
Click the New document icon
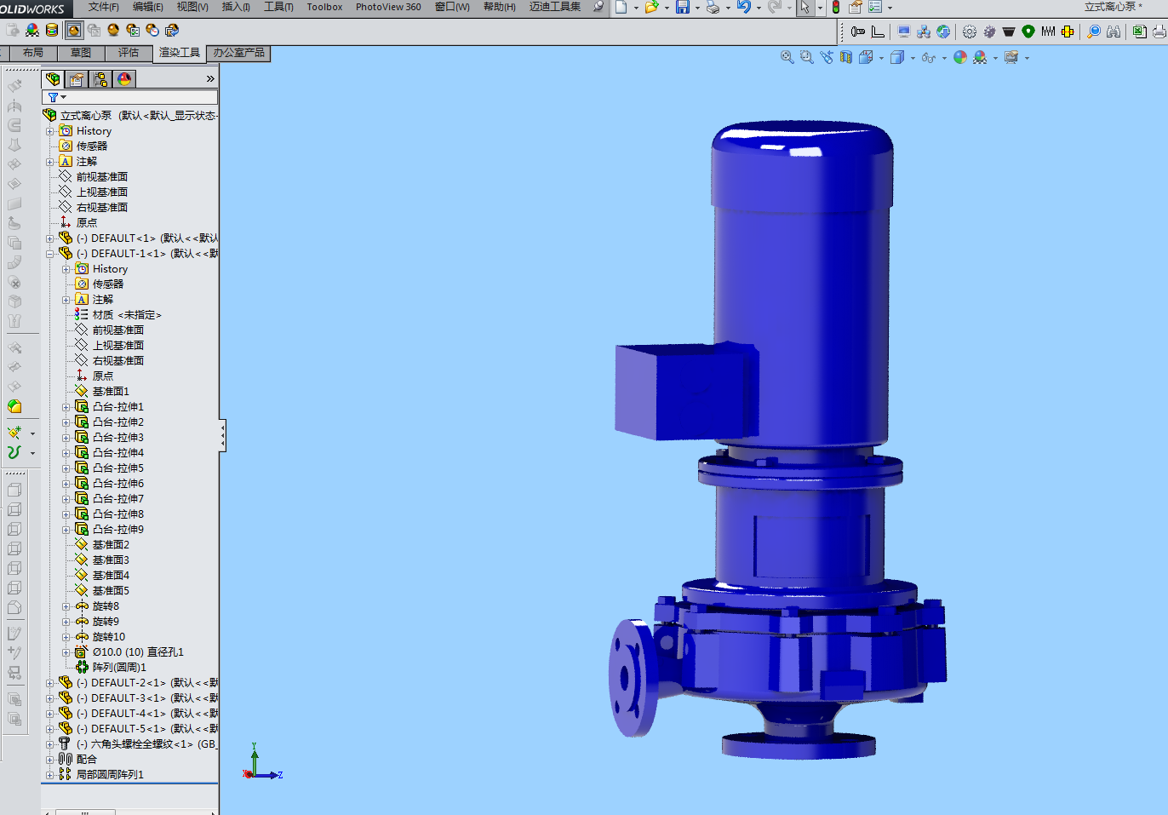point(621,7)
